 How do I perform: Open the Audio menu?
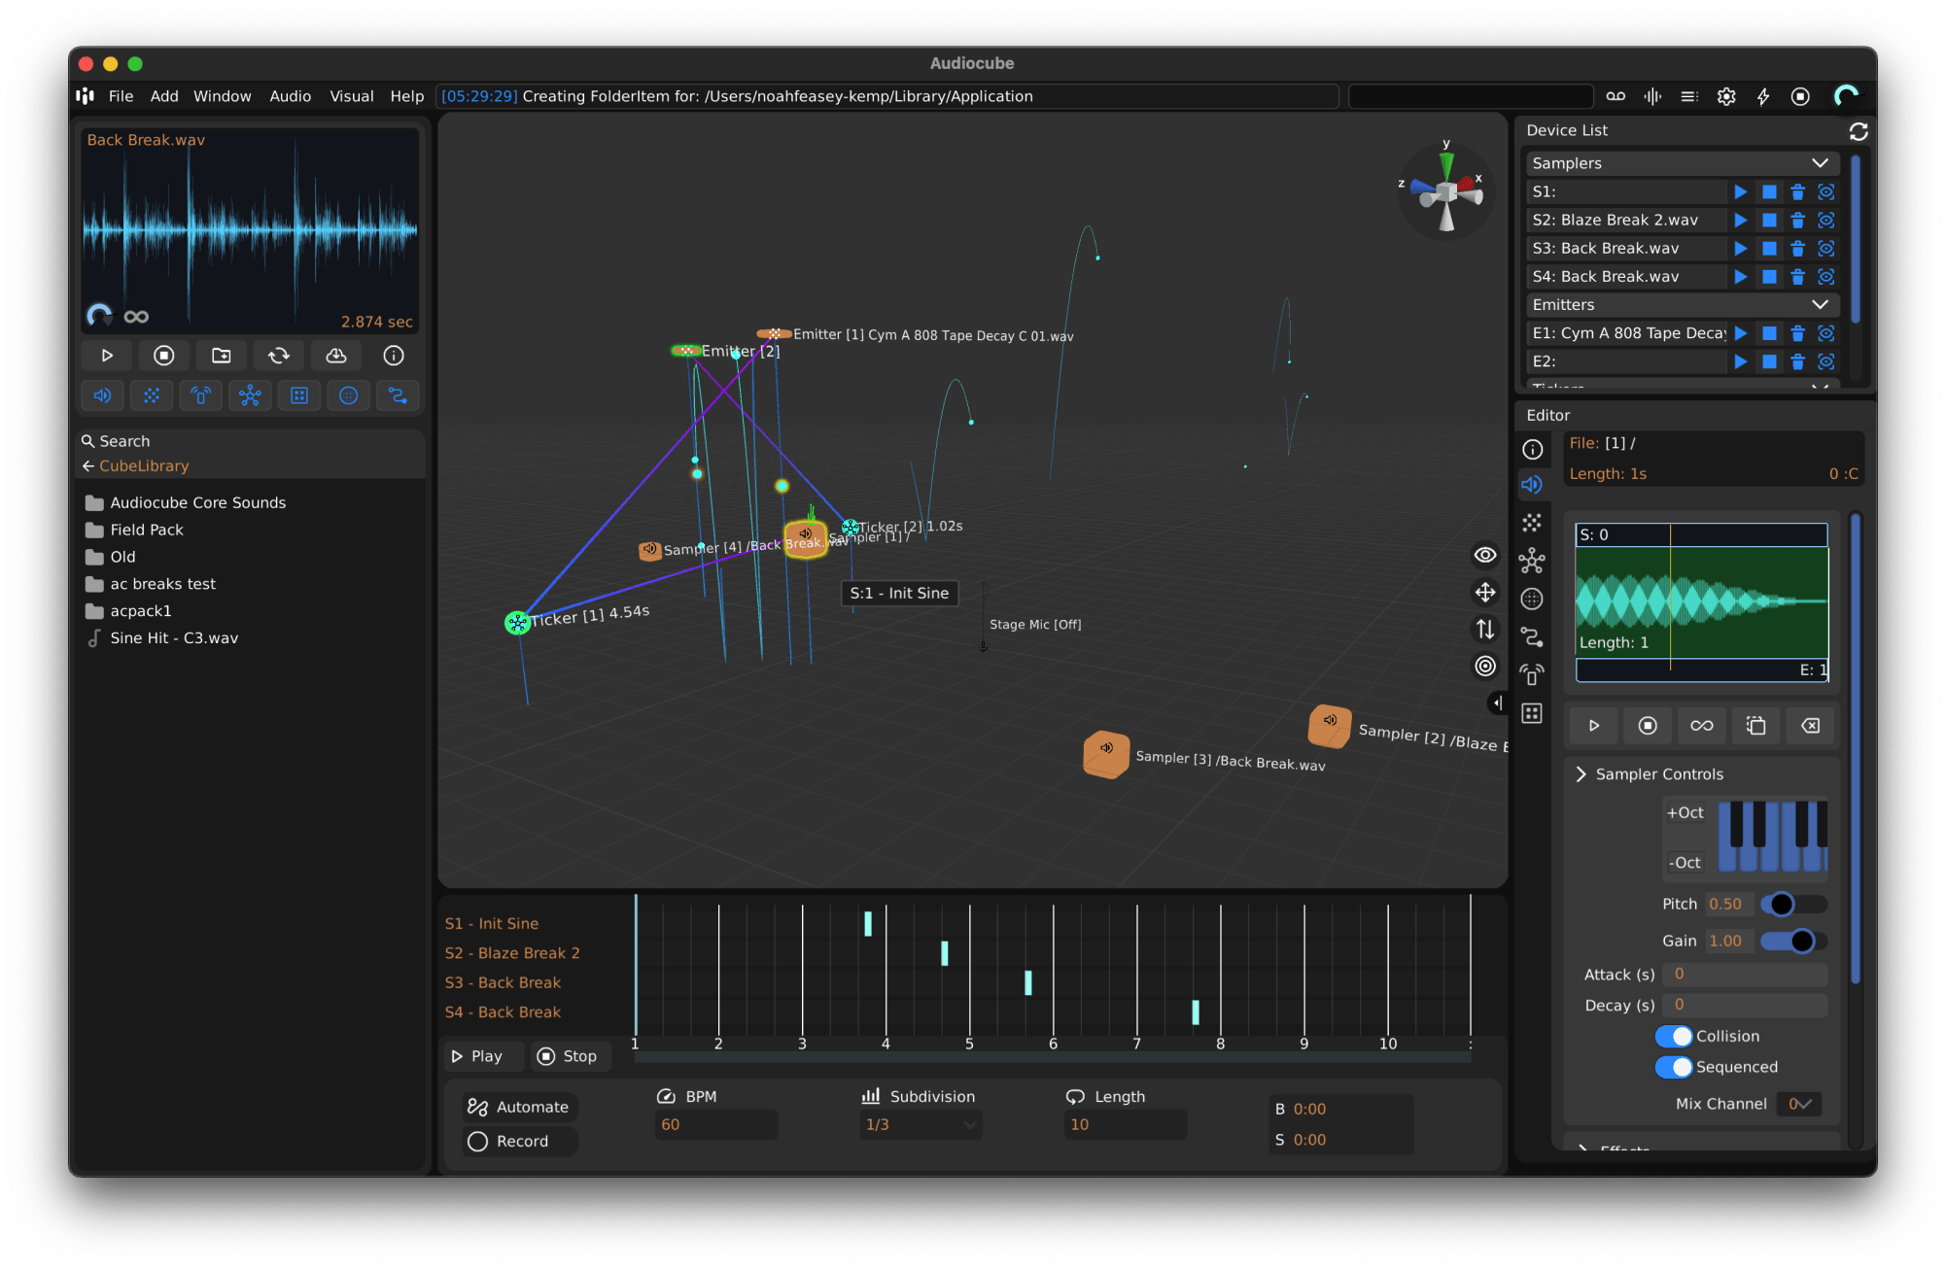[x=290, y=96]
